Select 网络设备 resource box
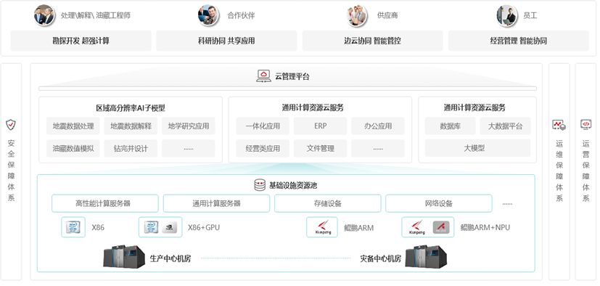This screenshot has width=600, height=286. (x=438, y=203)
